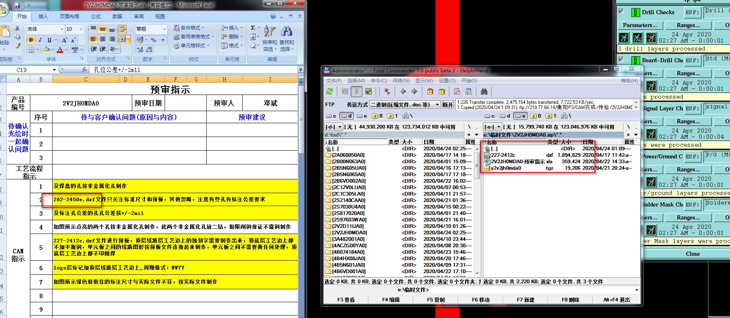
Task: Apply the yellow fill color bucket
Action: 47,49
